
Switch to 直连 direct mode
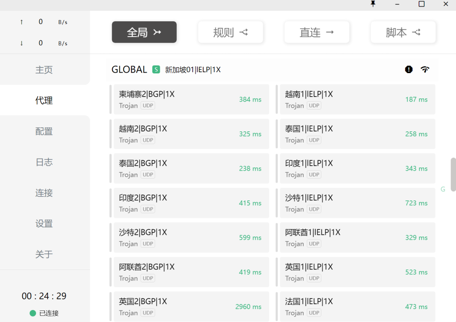pos(317,32)
